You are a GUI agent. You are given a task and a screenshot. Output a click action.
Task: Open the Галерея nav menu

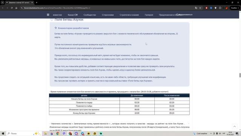coord(149,15)
